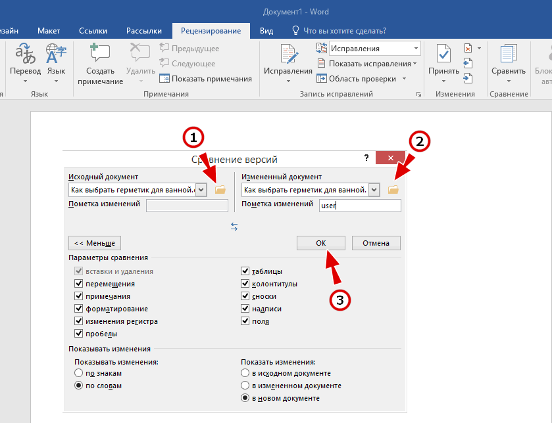The height and width of the screenshot is (423, 552).
Task: Toggle Показать примечания
Action: click(x=205, y=79)
